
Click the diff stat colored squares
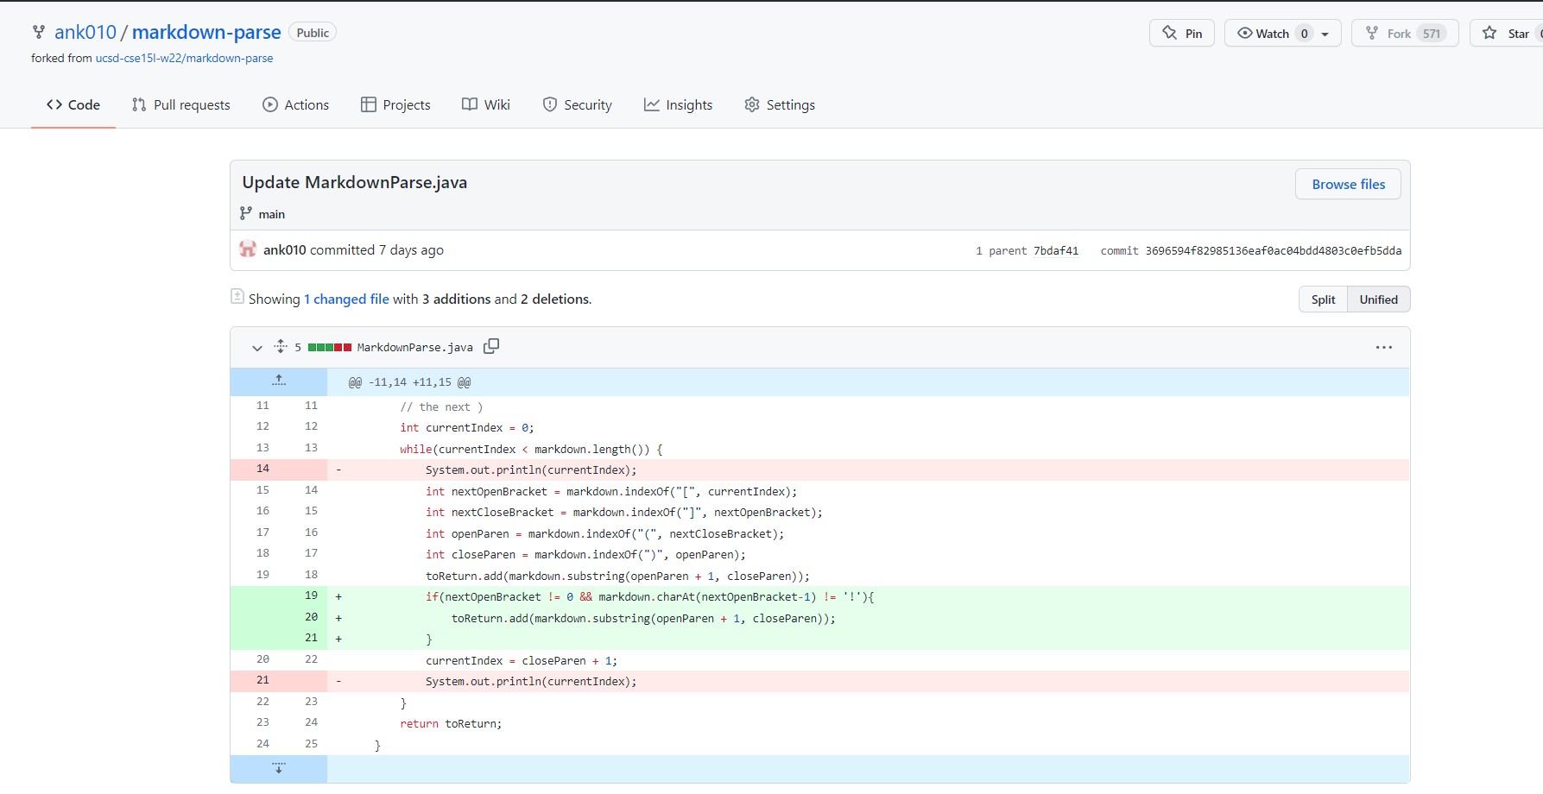pyautogui.click(x=331, y=346)
